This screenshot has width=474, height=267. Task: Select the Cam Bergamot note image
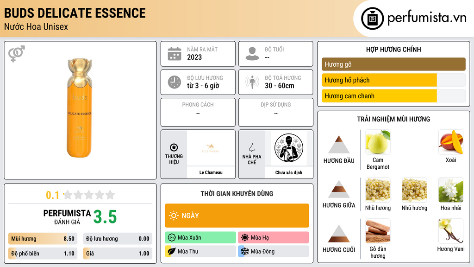click(x=378, y=142)
